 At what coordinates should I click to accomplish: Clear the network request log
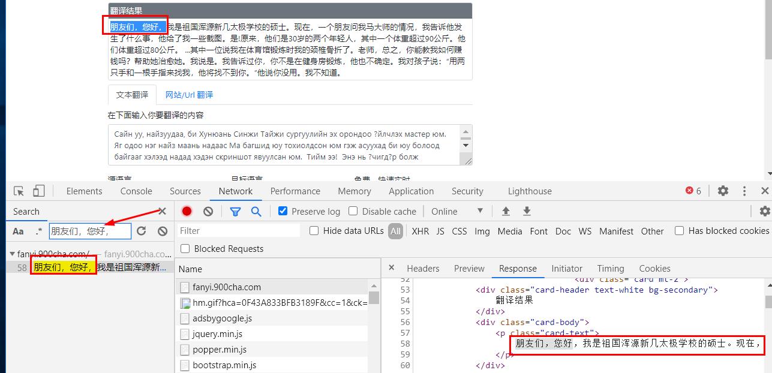(x=207, y=211)
